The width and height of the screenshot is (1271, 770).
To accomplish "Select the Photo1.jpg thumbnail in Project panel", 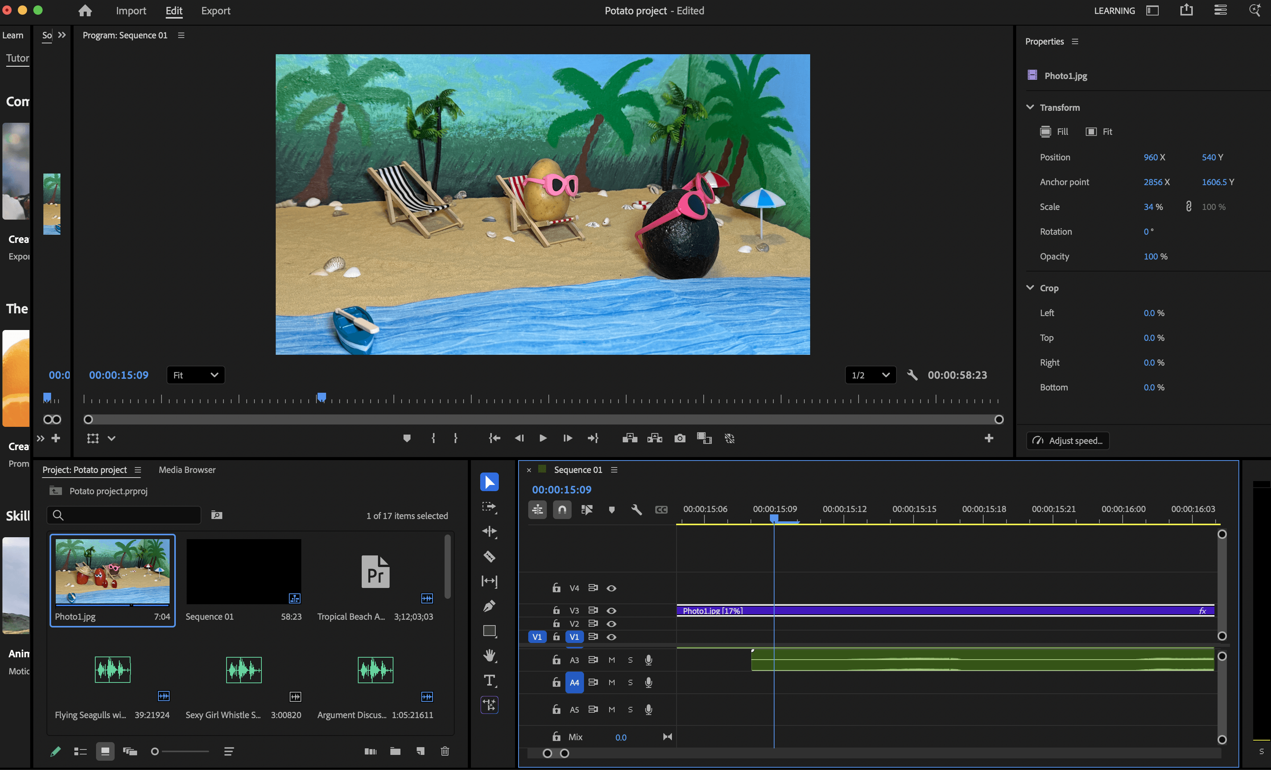I will (x=112, y=572).
